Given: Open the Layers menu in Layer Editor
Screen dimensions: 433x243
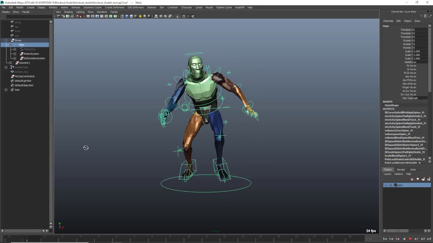Looking at the screenshot, I should tap(387, 174).
